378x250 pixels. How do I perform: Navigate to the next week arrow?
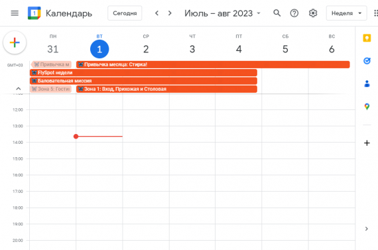pyautogui.click(x=170, y=13)
